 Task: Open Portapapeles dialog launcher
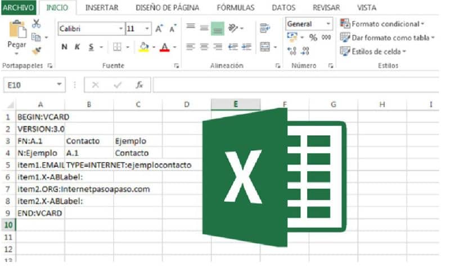coord(50,66)
